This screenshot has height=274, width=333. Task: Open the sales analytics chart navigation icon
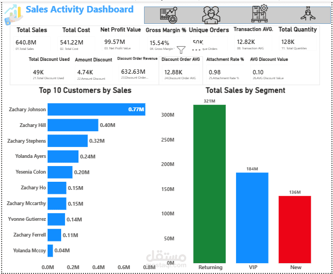tap(169, 16)
